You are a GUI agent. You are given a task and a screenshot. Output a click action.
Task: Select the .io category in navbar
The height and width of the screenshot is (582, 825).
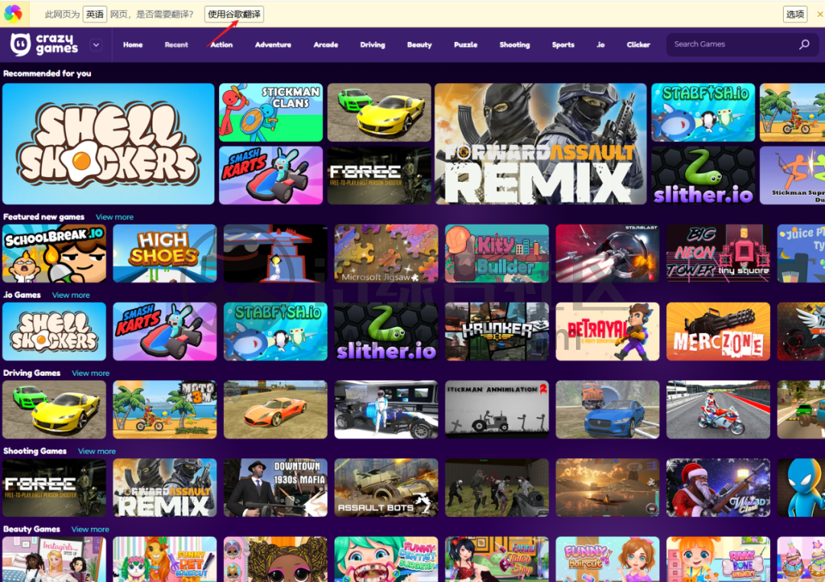click(x=600, y=45)
